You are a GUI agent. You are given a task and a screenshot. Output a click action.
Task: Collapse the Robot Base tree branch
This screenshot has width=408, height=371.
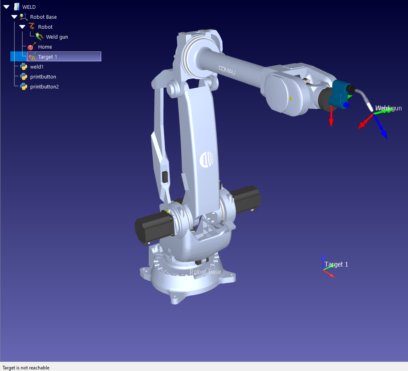tap(14, 17)
